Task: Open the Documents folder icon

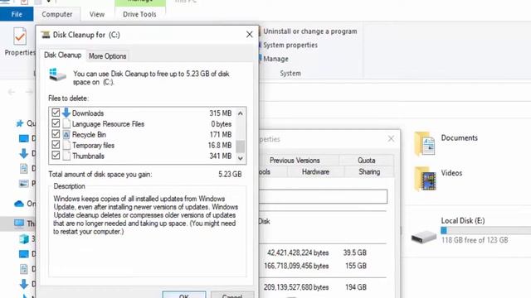Action: point(424,143)
